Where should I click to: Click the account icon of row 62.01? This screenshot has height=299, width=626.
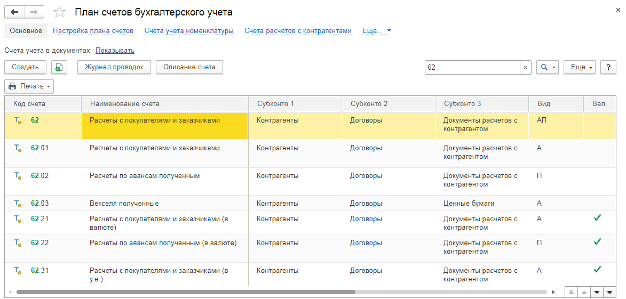tap(18, 148)
